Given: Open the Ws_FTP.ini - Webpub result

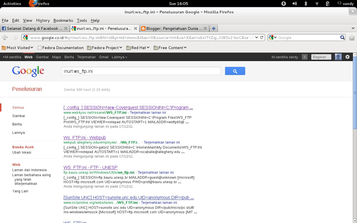Looking at the screenshot, I should click(85, 138).
